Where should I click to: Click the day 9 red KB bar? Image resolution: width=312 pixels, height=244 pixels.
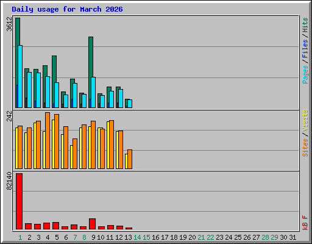92,224
